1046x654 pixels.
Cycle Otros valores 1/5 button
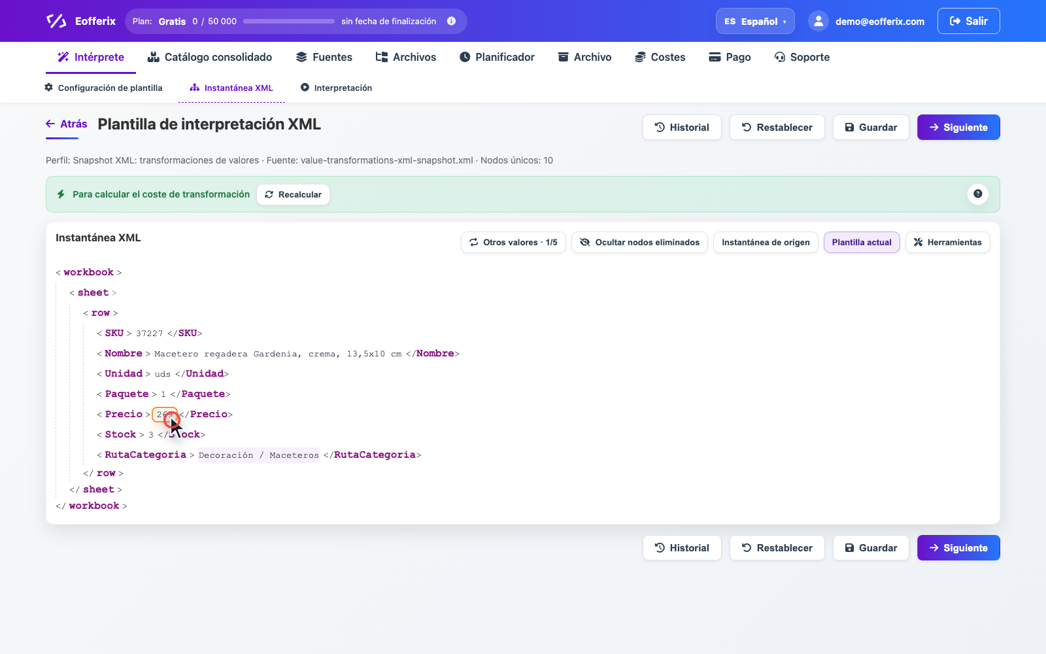(x=513, y=242)
